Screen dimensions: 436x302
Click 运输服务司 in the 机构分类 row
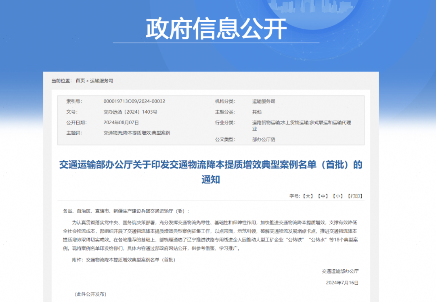264,102
